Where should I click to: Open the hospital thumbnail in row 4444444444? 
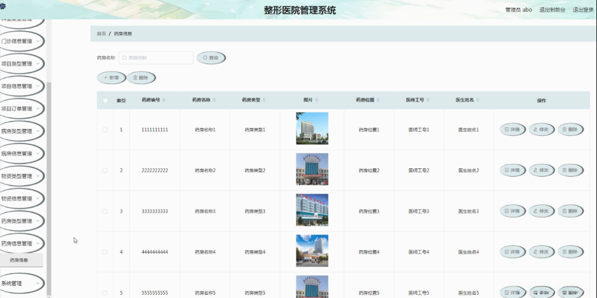coord(312,251)
